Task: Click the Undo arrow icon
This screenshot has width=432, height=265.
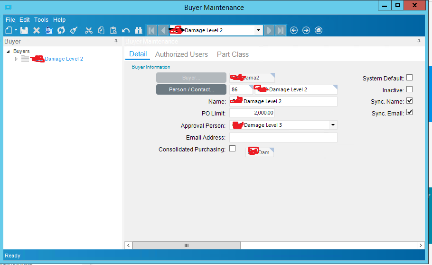Action: tap(126, 30)
